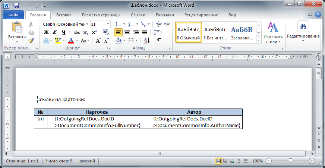Open the Рецензирование tab
Screen dimensions: 325x168
pos(201,15)
